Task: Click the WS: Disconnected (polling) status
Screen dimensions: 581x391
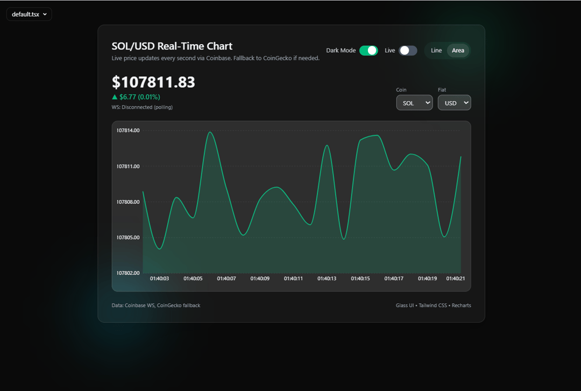Action: click(142, 107)
